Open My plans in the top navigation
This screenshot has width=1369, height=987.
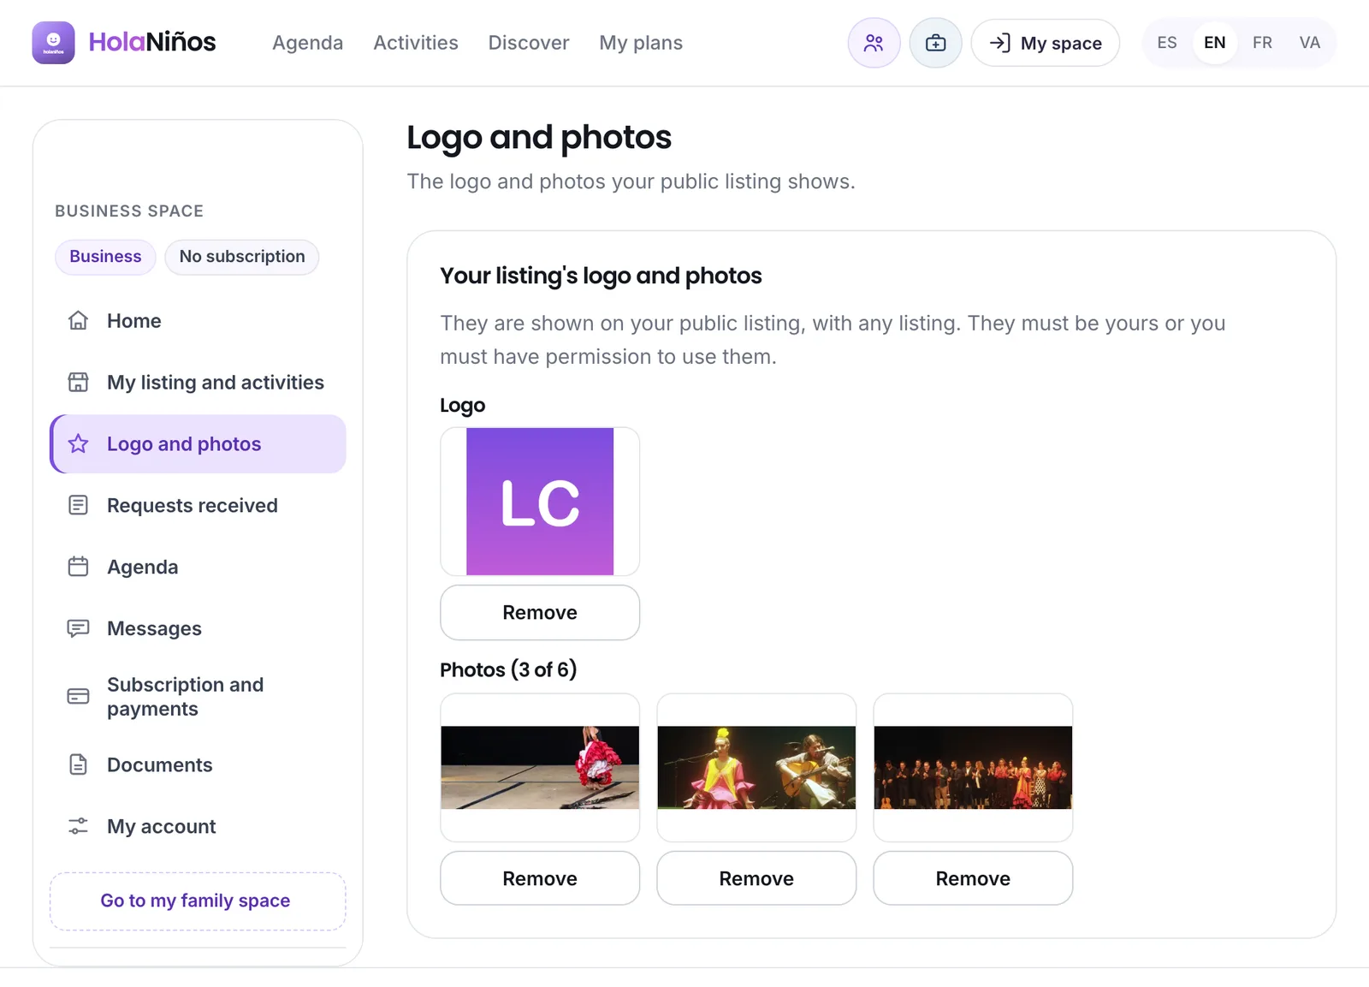(641, 43)
